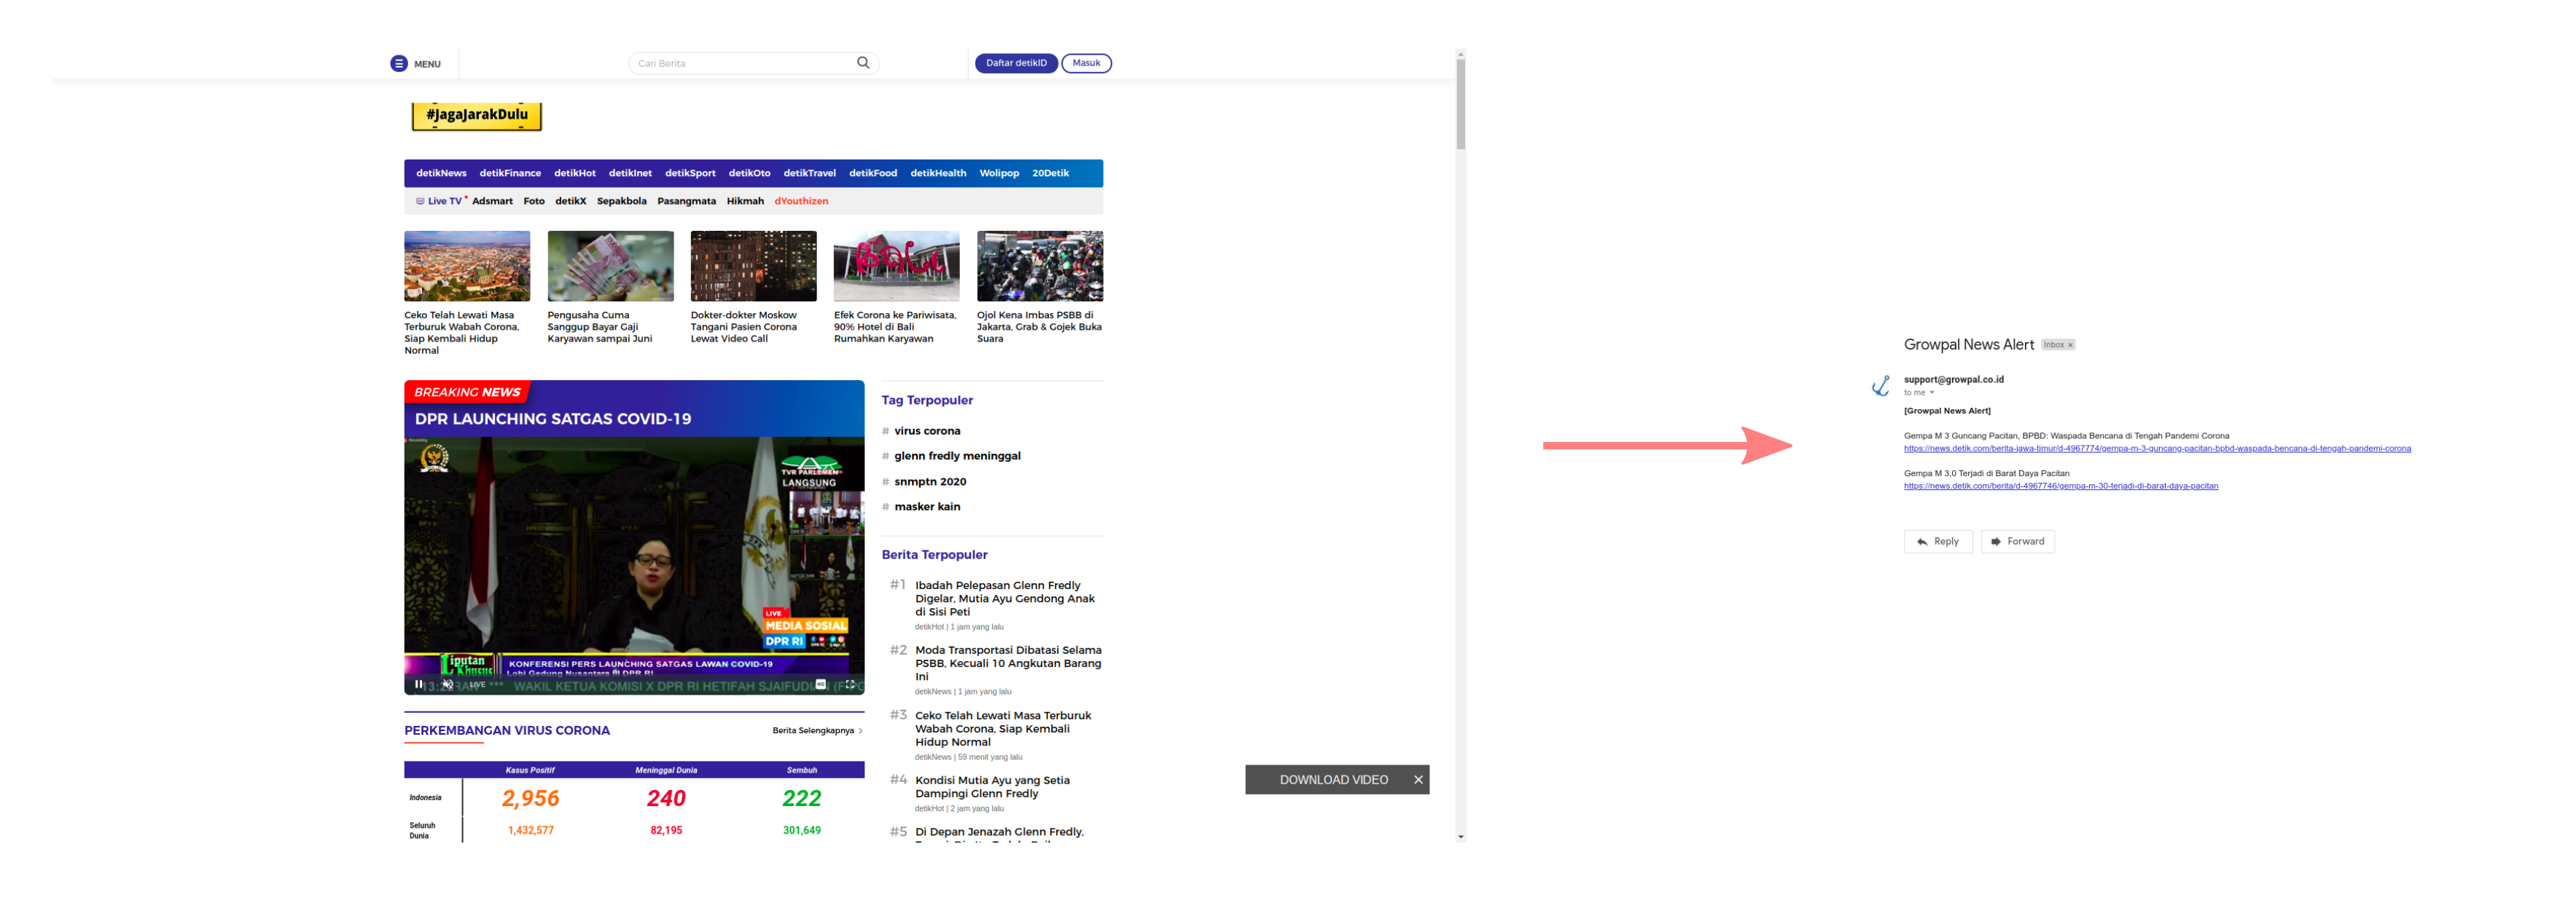Open the hamburger MENU icon
This screenshot has width=2576, height=908.
pyautogui.click(x=399, y=64)
